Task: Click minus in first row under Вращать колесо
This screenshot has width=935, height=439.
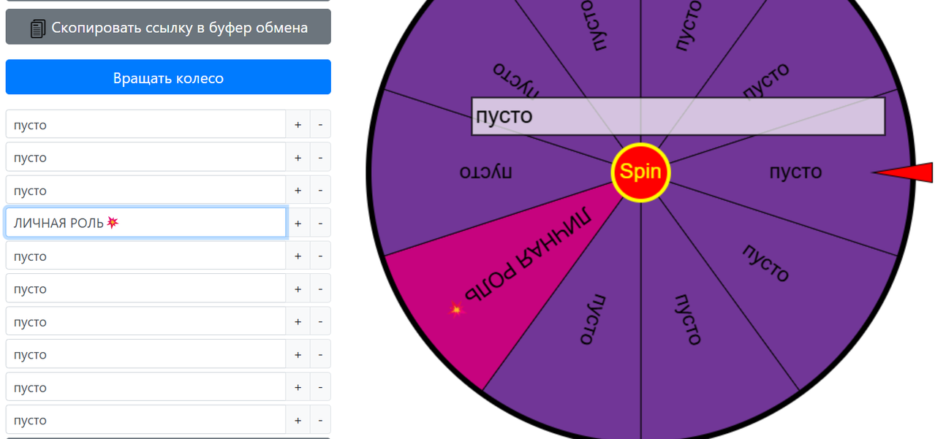Action: (320, 124)
